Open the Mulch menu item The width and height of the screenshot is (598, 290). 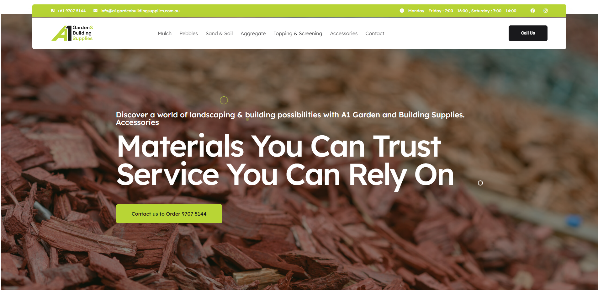[x=165, y=33]
